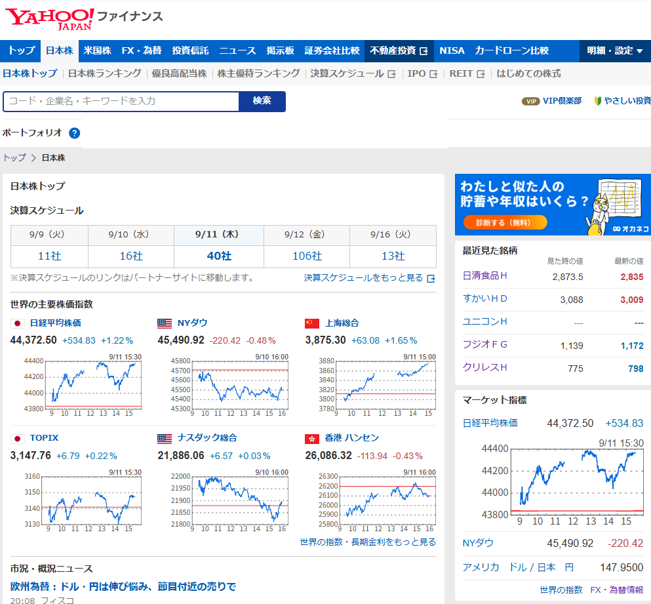
Task: Click the トップ breadcrumb link
Action: pos(14,158)
